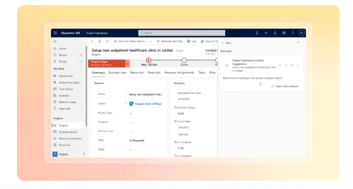Click Back in the Reminder panel
This screenshot has width=353, height=189.
(x=226, y=43)
